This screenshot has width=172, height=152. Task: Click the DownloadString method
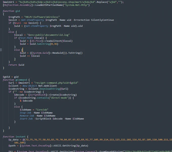50,89
